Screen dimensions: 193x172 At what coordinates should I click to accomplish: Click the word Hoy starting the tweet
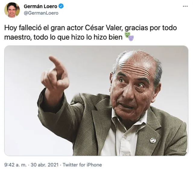point(11,28)
